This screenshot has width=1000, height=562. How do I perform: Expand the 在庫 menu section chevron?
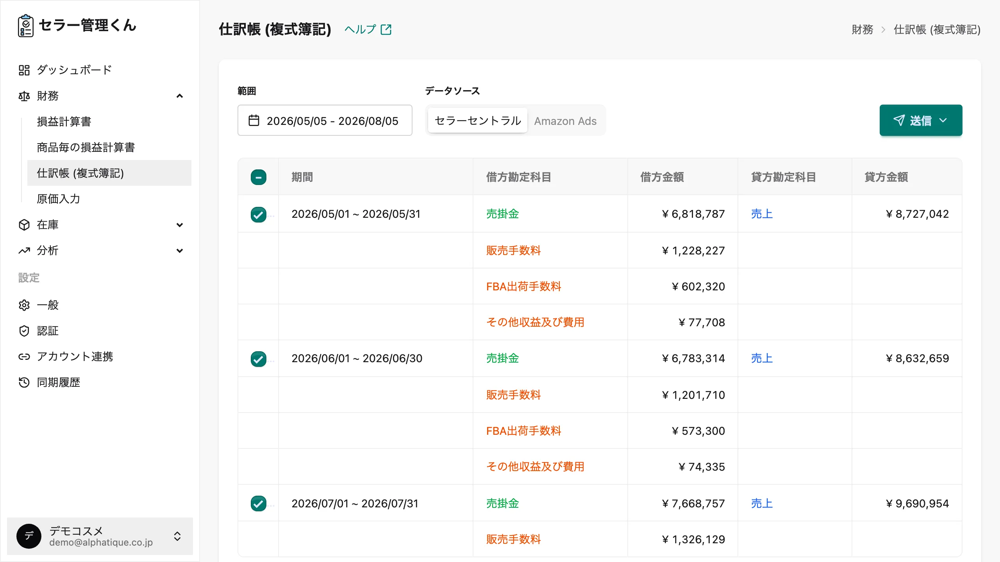[180, 225]
